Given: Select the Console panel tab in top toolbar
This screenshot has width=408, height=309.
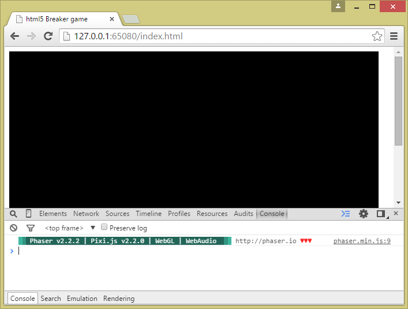Looking at the screenshot, I should point(272,214).
